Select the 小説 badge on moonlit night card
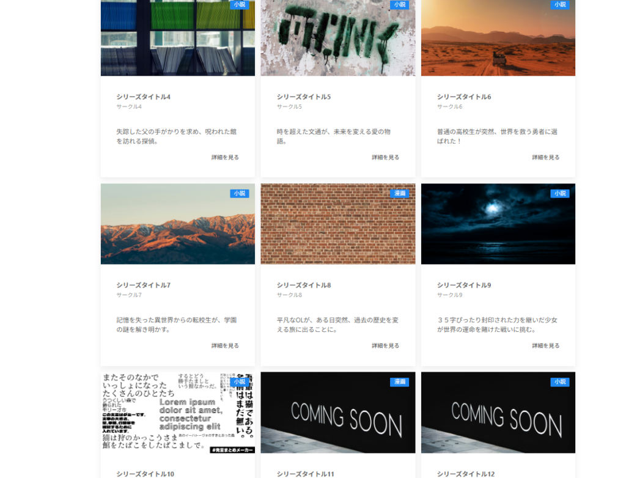The height and width of the screenshot is (478, 626). (559, 193)
